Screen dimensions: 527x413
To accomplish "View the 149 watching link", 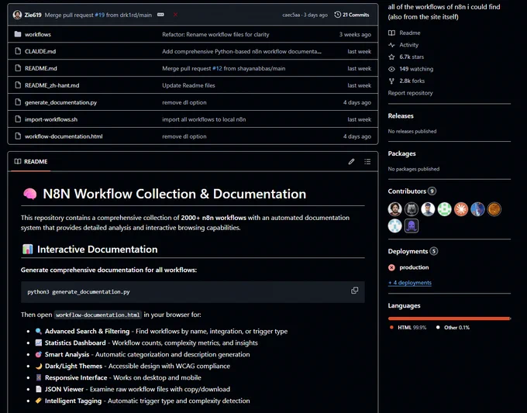I will [416, 69].
